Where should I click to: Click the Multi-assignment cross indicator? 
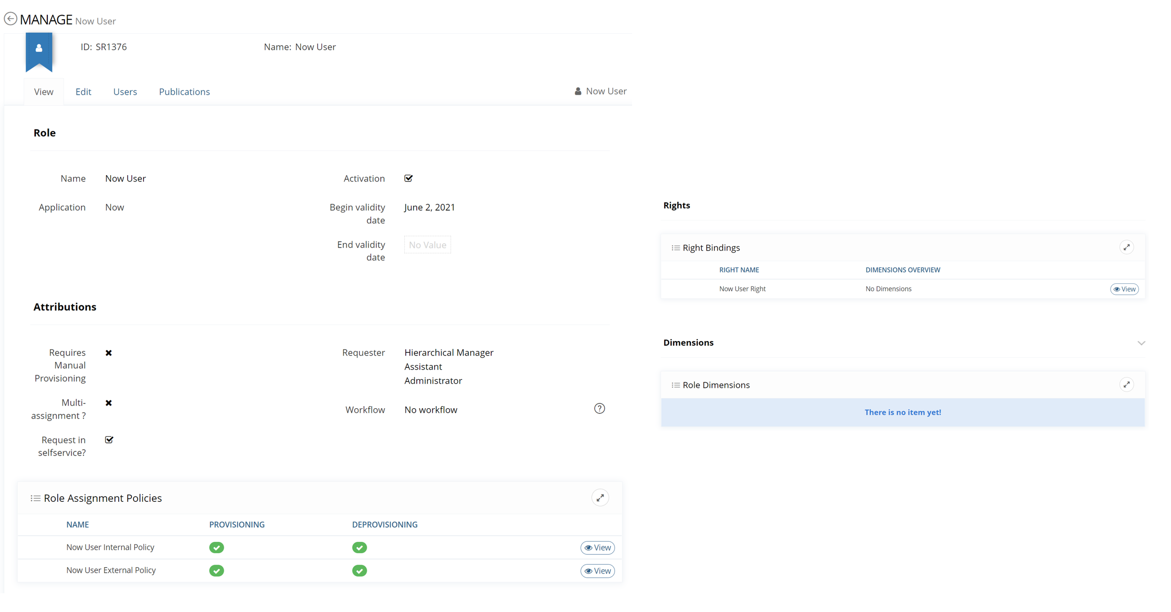109,403
